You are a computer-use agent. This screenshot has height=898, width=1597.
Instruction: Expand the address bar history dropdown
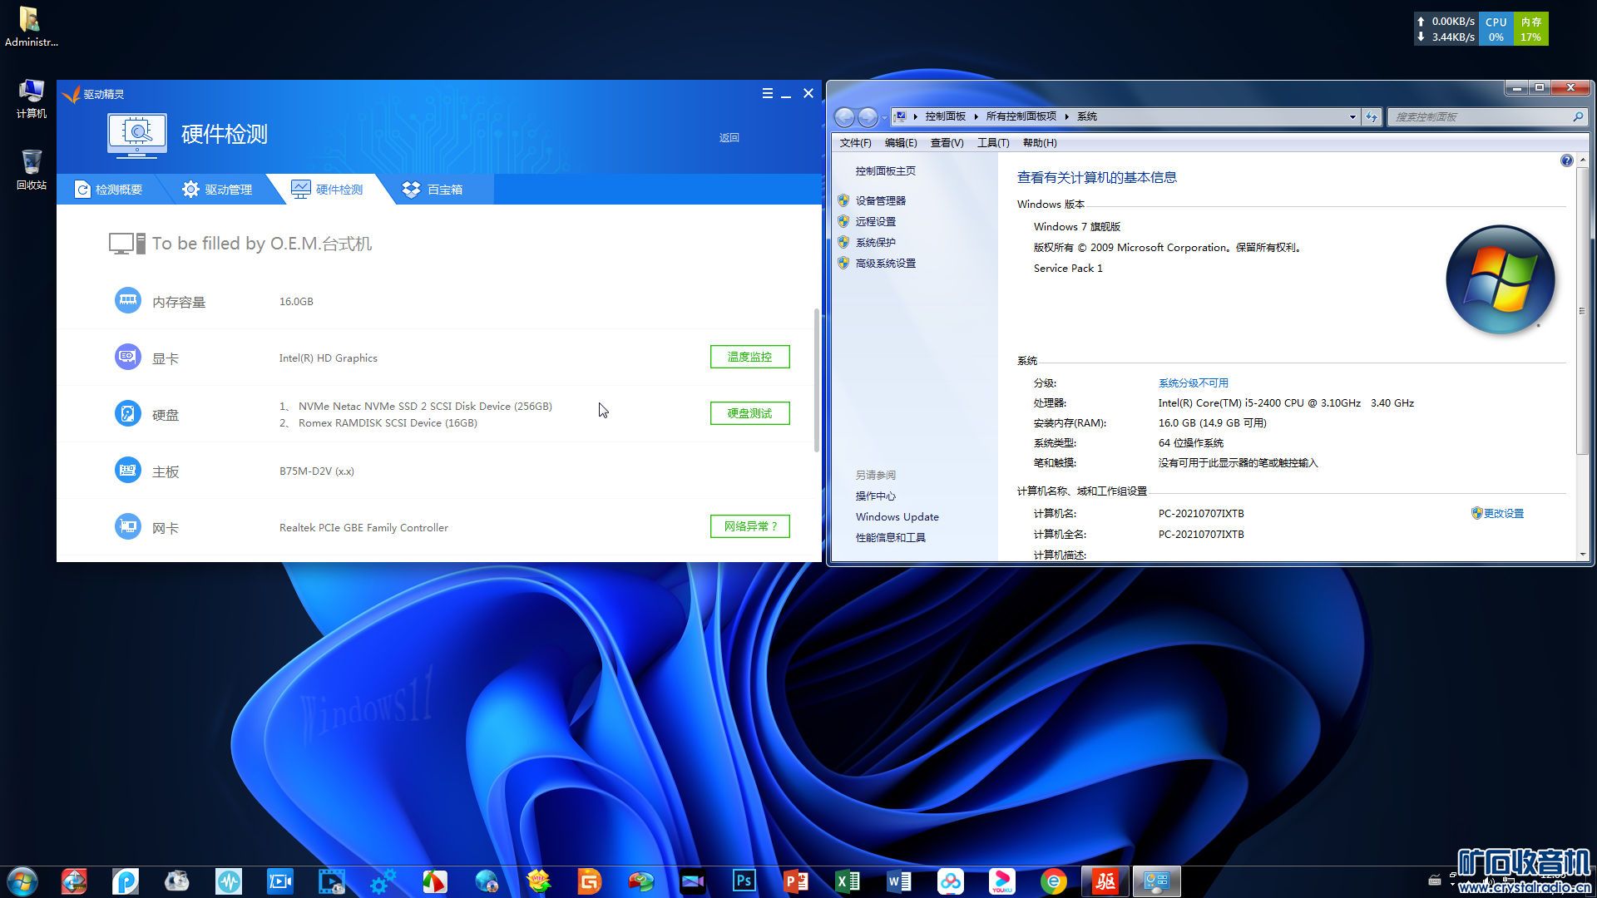1352,117
